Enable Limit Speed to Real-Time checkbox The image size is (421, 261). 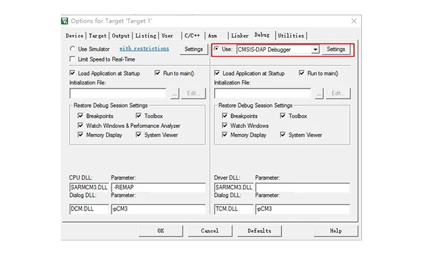point(72,59)
